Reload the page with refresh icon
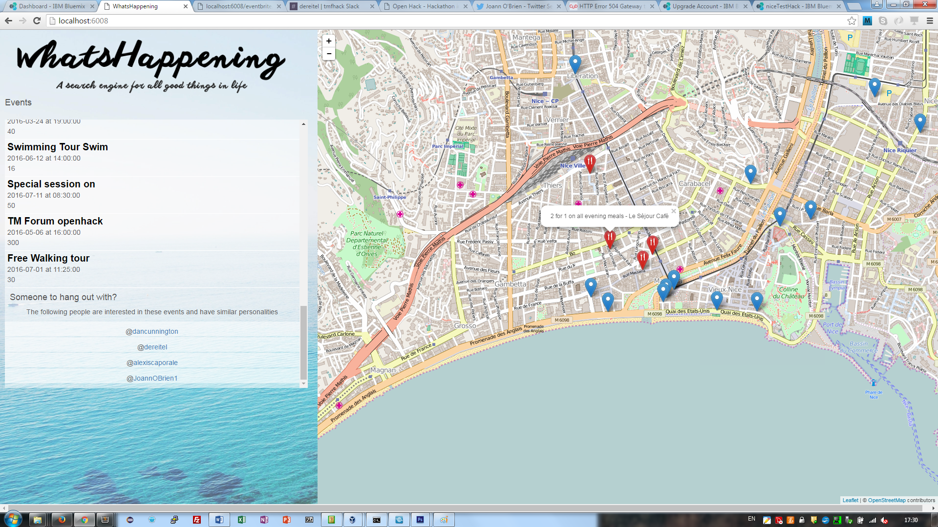The image size is (938, 527). 37,20
